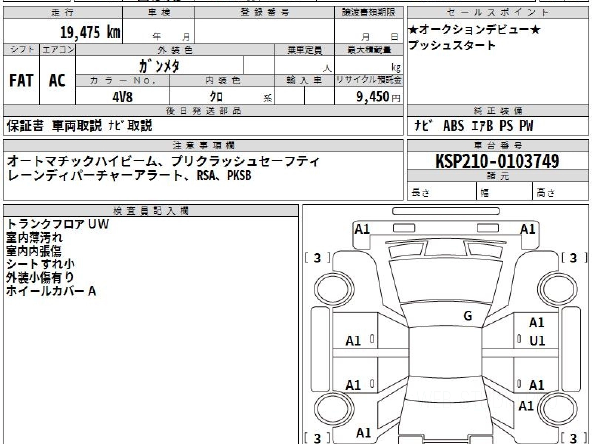
Task: Select the 外装小傷有り inspector note
Action: tap(40, 277)
